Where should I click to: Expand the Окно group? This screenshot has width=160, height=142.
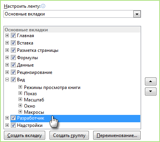click(20, 106)
